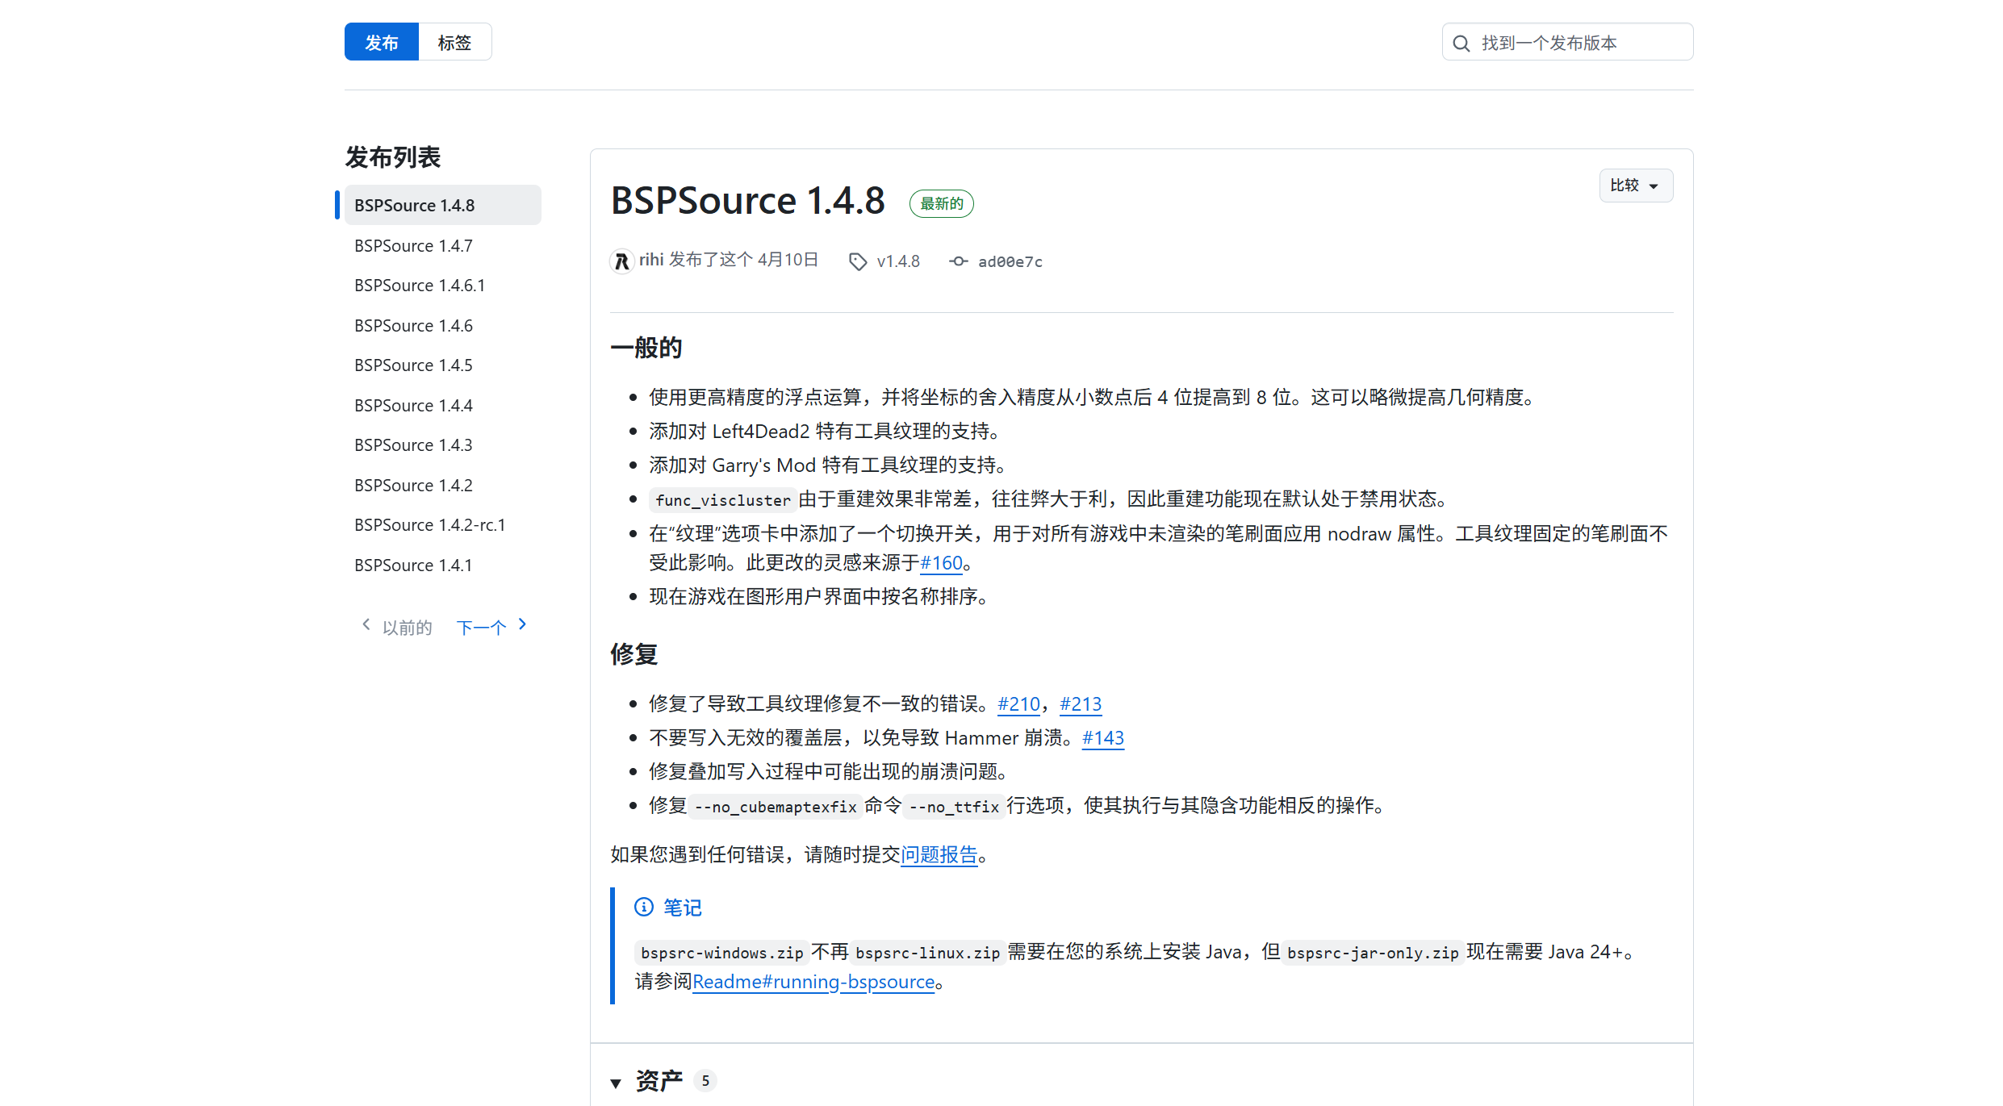Image resolution: width=2003 pixels, height=1106 pixels.
Task: Click the 修复 section heading
Action: [x=634, y=654]
